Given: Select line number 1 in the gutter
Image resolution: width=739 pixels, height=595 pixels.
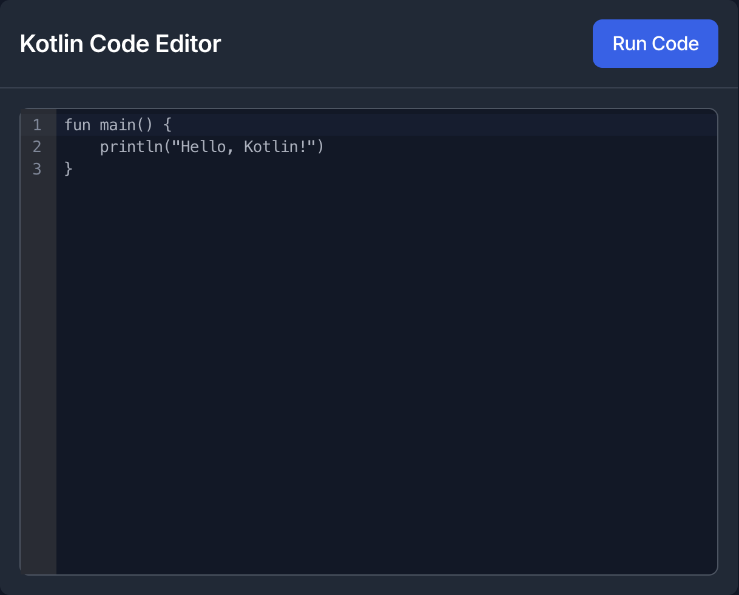Looking at the screenshot, I should pyautogui.click(x=36, y=125).
